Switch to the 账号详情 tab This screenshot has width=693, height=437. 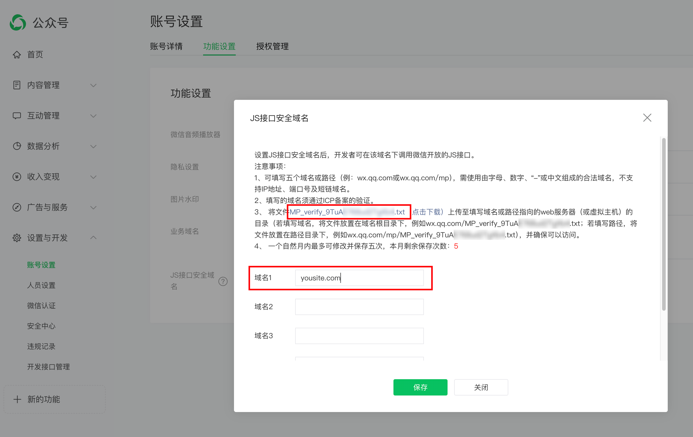[166, 46]
